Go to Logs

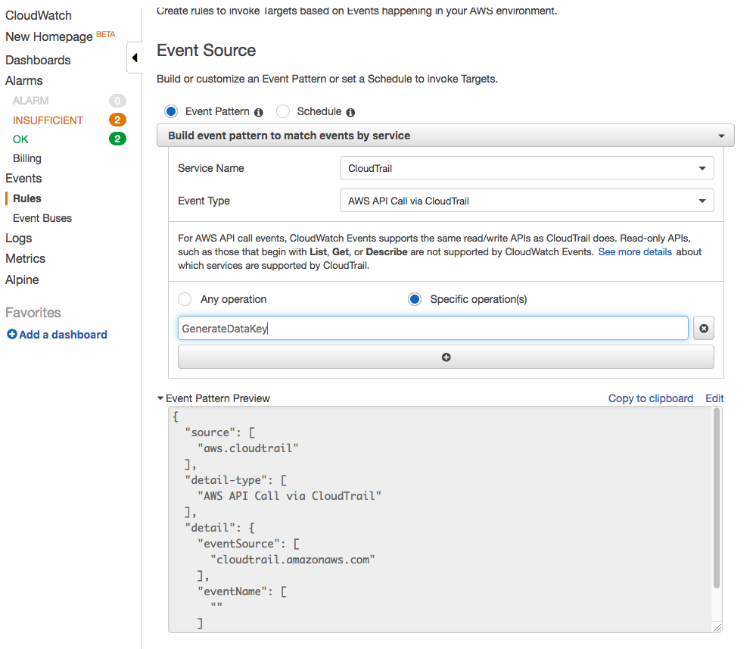click(x=19, y=239)
